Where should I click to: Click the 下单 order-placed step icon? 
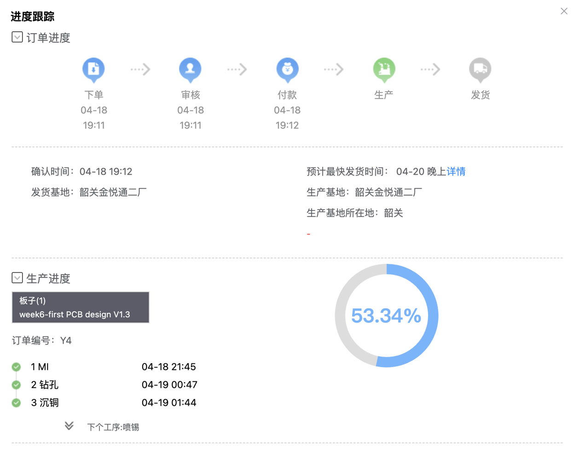[x=93, y=70]
